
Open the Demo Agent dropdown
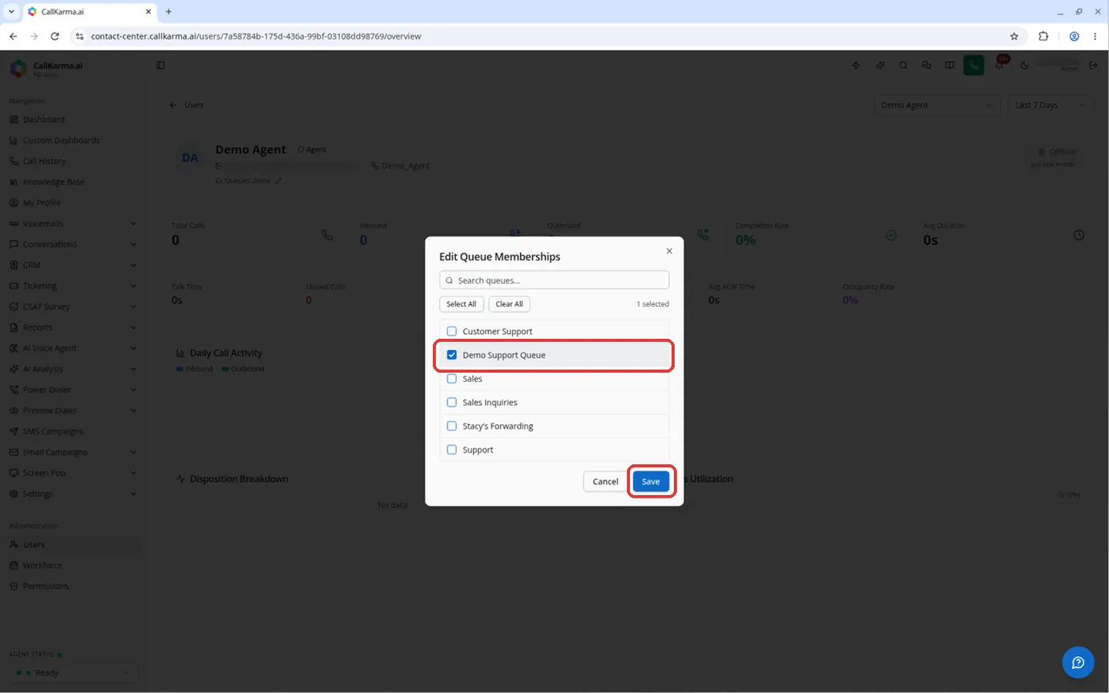936,105
